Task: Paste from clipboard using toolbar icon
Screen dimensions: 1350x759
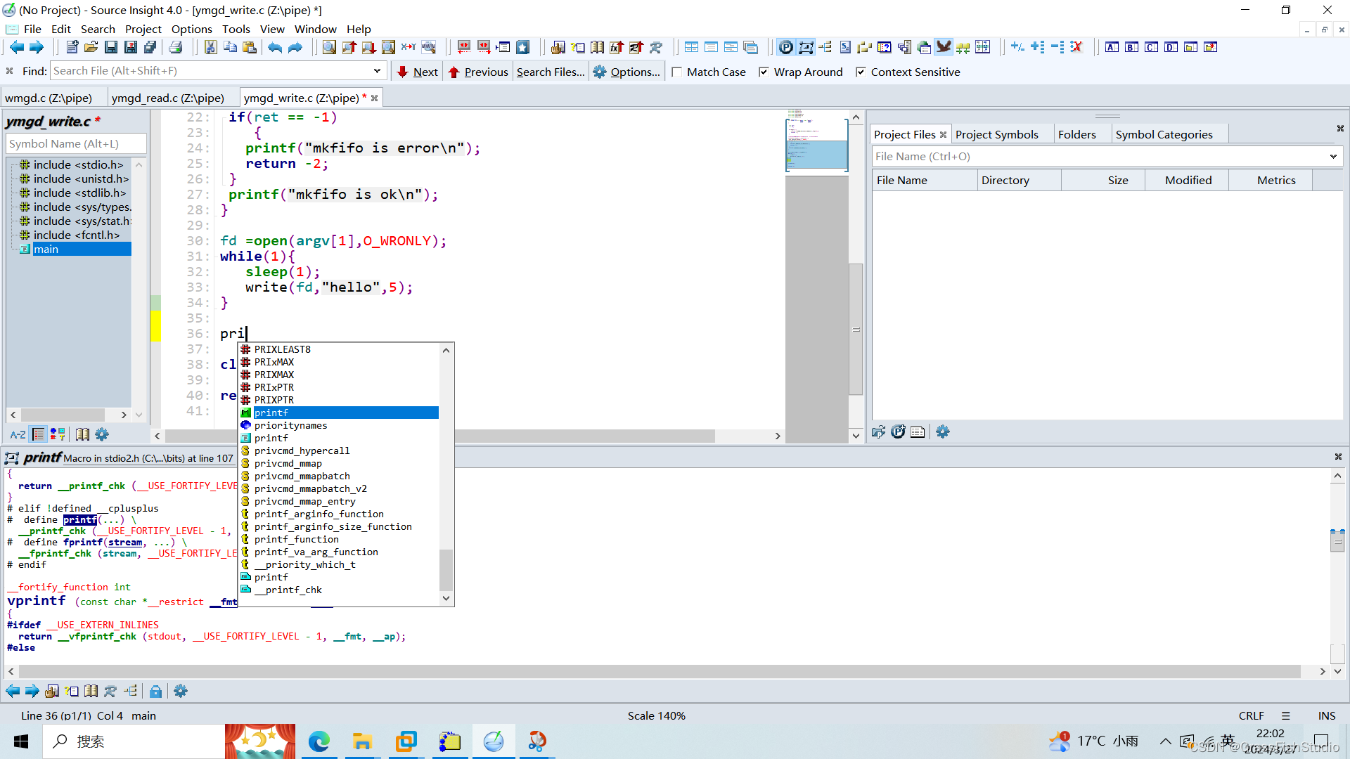Action: (250, 46)
